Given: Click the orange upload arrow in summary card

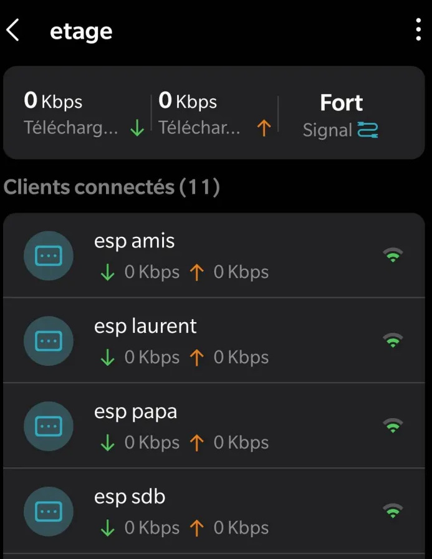Looking at the screenshot, I should pos(264,128).
